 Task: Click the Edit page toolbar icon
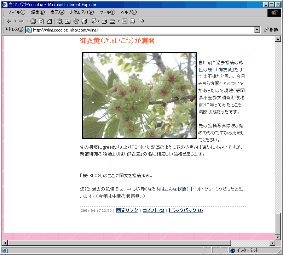click(112, 21)
